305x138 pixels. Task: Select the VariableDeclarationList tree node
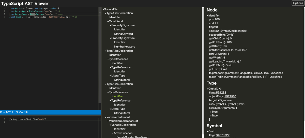[123, 121]
